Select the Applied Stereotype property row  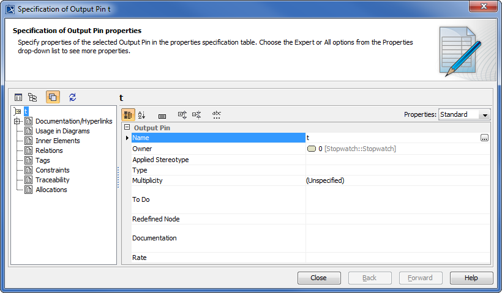point(310,160)
